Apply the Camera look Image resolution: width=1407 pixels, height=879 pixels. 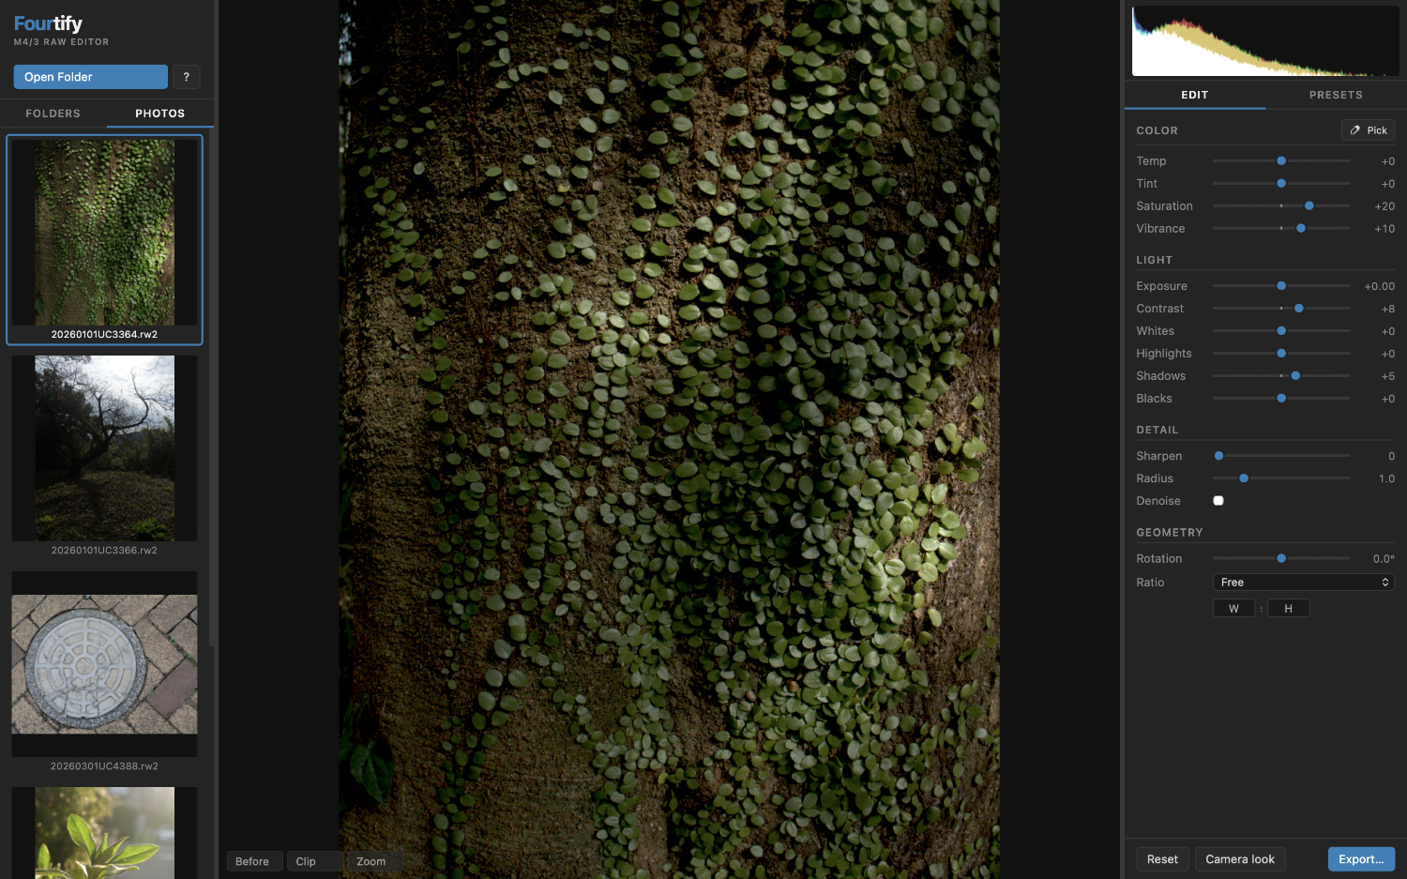pos(1239,859)
